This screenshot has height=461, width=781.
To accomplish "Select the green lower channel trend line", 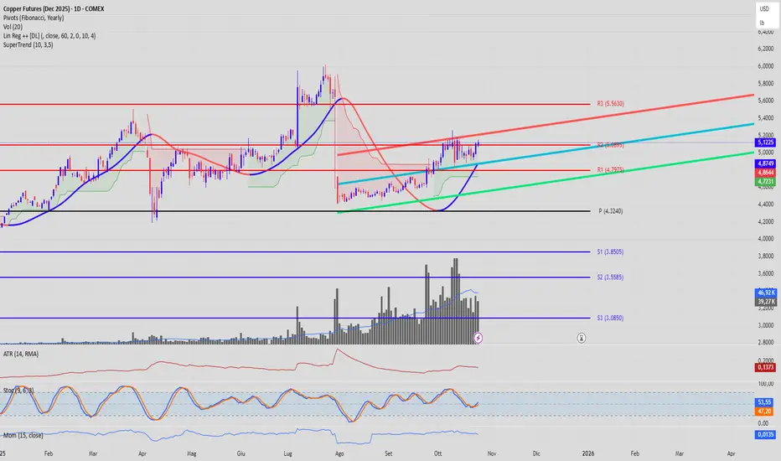I will coord(546,183).
